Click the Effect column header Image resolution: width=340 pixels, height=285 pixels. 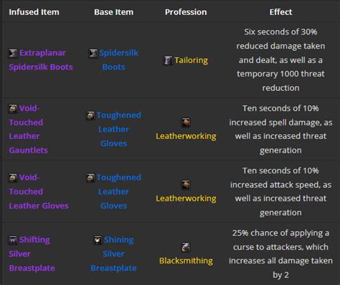(x=280, y=12)
